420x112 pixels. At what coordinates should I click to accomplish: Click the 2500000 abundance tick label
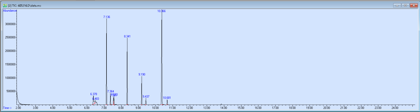pos(10,37)
